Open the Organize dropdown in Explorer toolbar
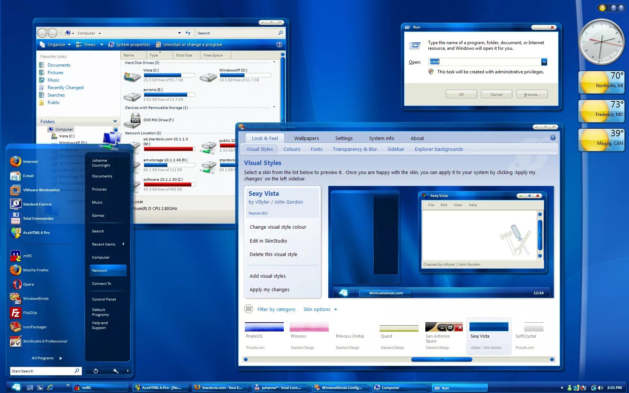Image resolution: width=629 pixels, height=393 pixels. (55, 45)
